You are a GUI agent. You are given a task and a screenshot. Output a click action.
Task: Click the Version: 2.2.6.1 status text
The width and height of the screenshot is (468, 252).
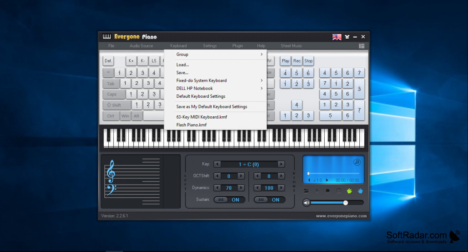(115, 216)
